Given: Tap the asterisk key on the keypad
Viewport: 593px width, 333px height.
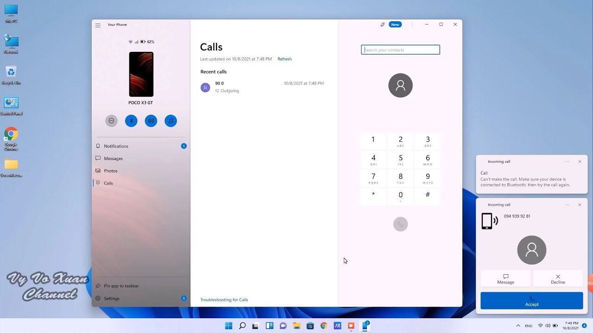Looking at the screenshot, I should (373, 196).
